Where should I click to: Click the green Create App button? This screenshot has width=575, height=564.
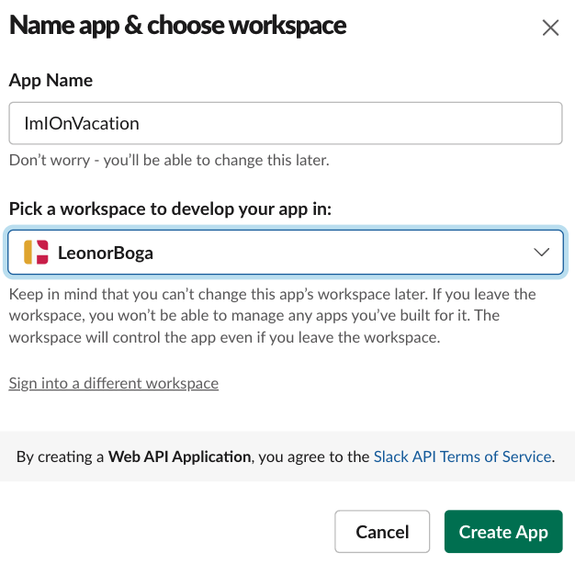(503, 531)
